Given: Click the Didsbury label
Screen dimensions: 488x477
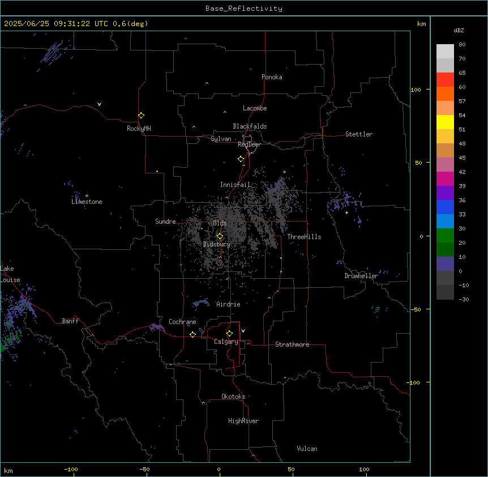Looking at the screenshot, I should (217, 244).
